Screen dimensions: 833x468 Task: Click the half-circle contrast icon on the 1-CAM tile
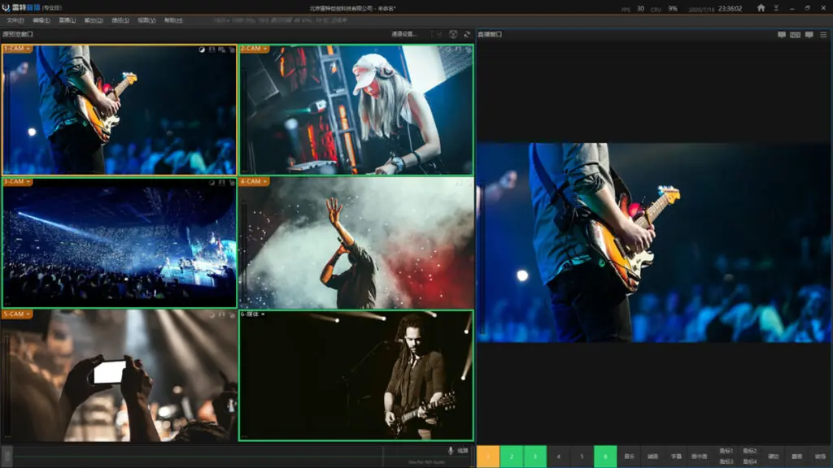pyautogui.click(x=202, y=50)
